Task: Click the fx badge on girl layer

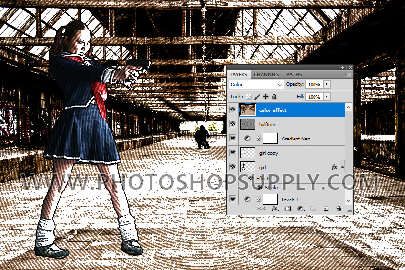Action: tap(334, 167)
